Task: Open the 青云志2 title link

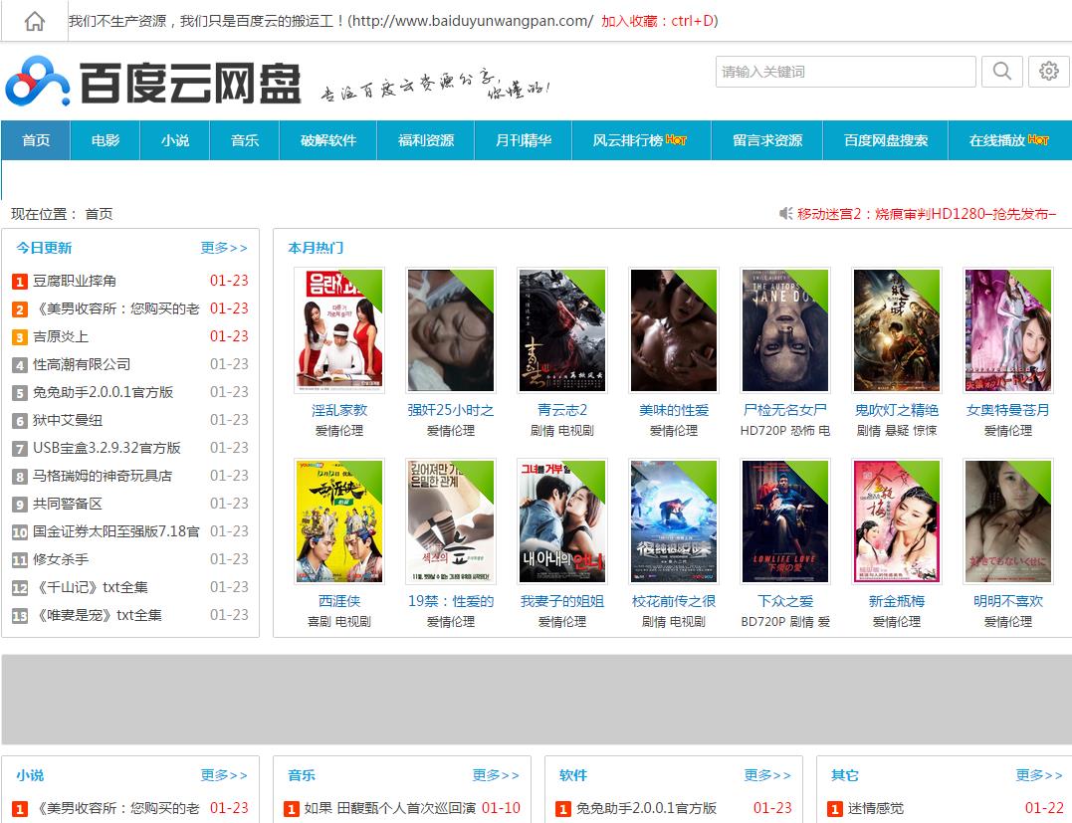Action: [x=562, y=410]
